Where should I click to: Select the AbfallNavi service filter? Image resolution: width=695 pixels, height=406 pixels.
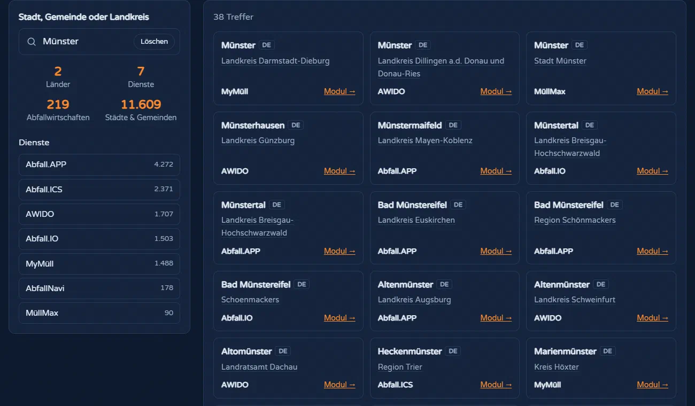(99, 288)
